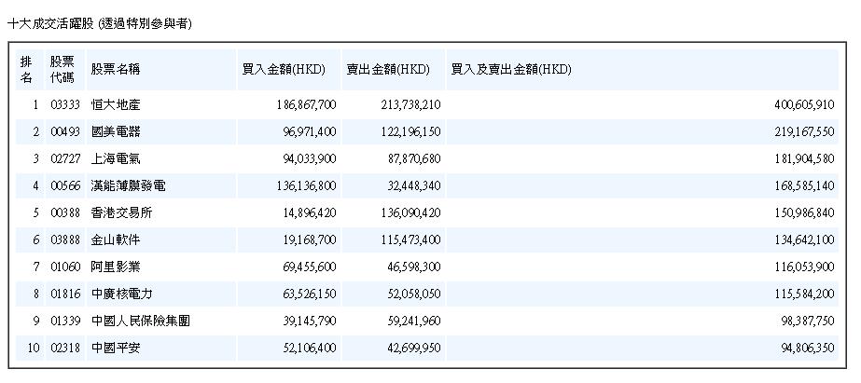Select stock name 中廣核電力
861x383 pixels.
tap(121, 294)
